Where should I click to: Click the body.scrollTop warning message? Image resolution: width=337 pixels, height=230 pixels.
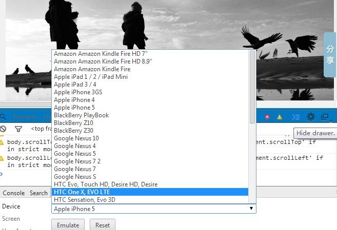pos(29,145)
